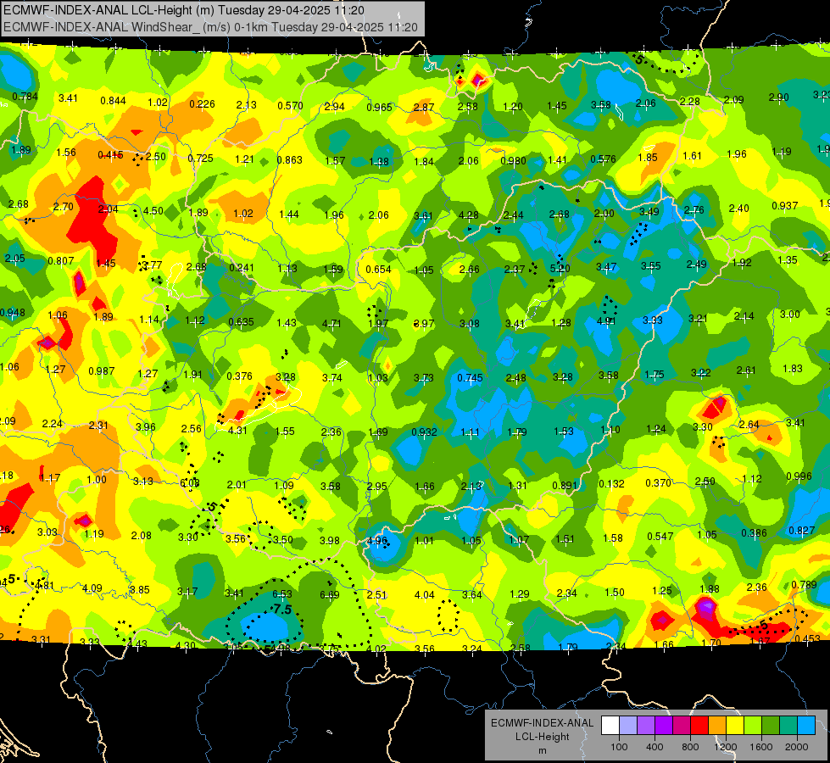Click the legend title LCL-Height

coord(542,737)
